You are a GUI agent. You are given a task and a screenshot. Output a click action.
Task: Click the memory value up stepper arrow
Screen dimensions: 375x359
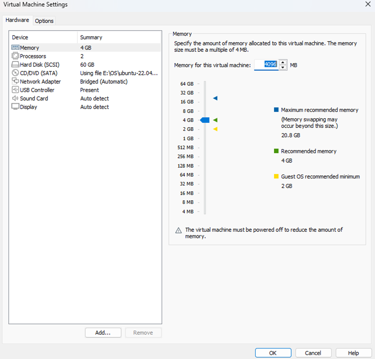pyautogui.click(x=283, y=63)
